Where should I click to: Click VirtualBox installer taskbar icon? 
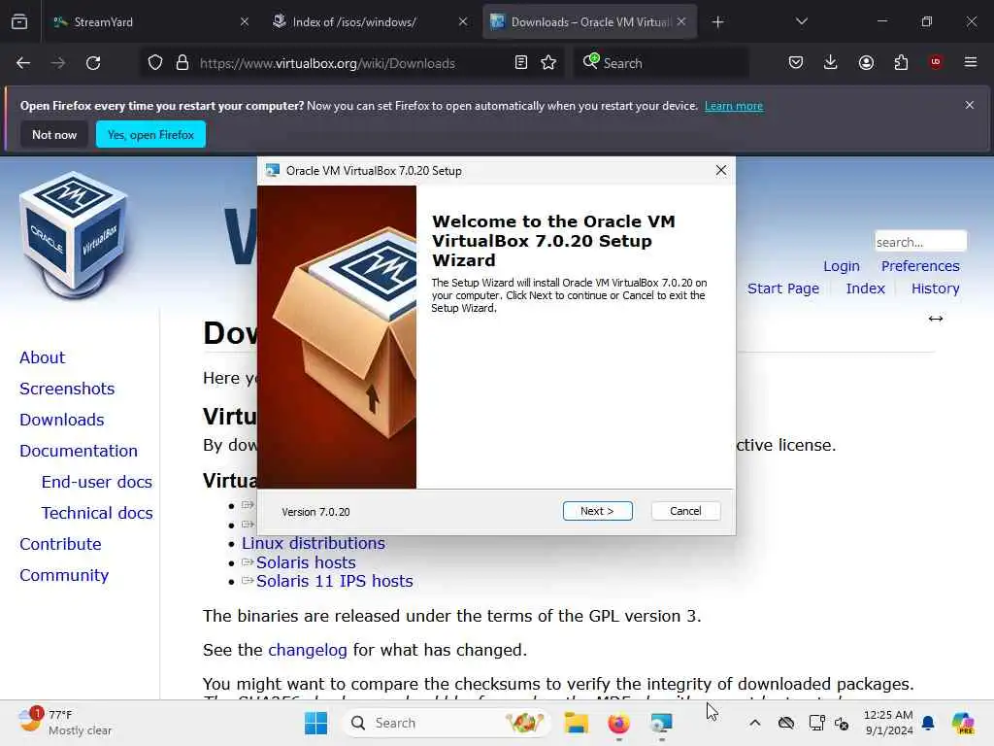coord(661,723)
